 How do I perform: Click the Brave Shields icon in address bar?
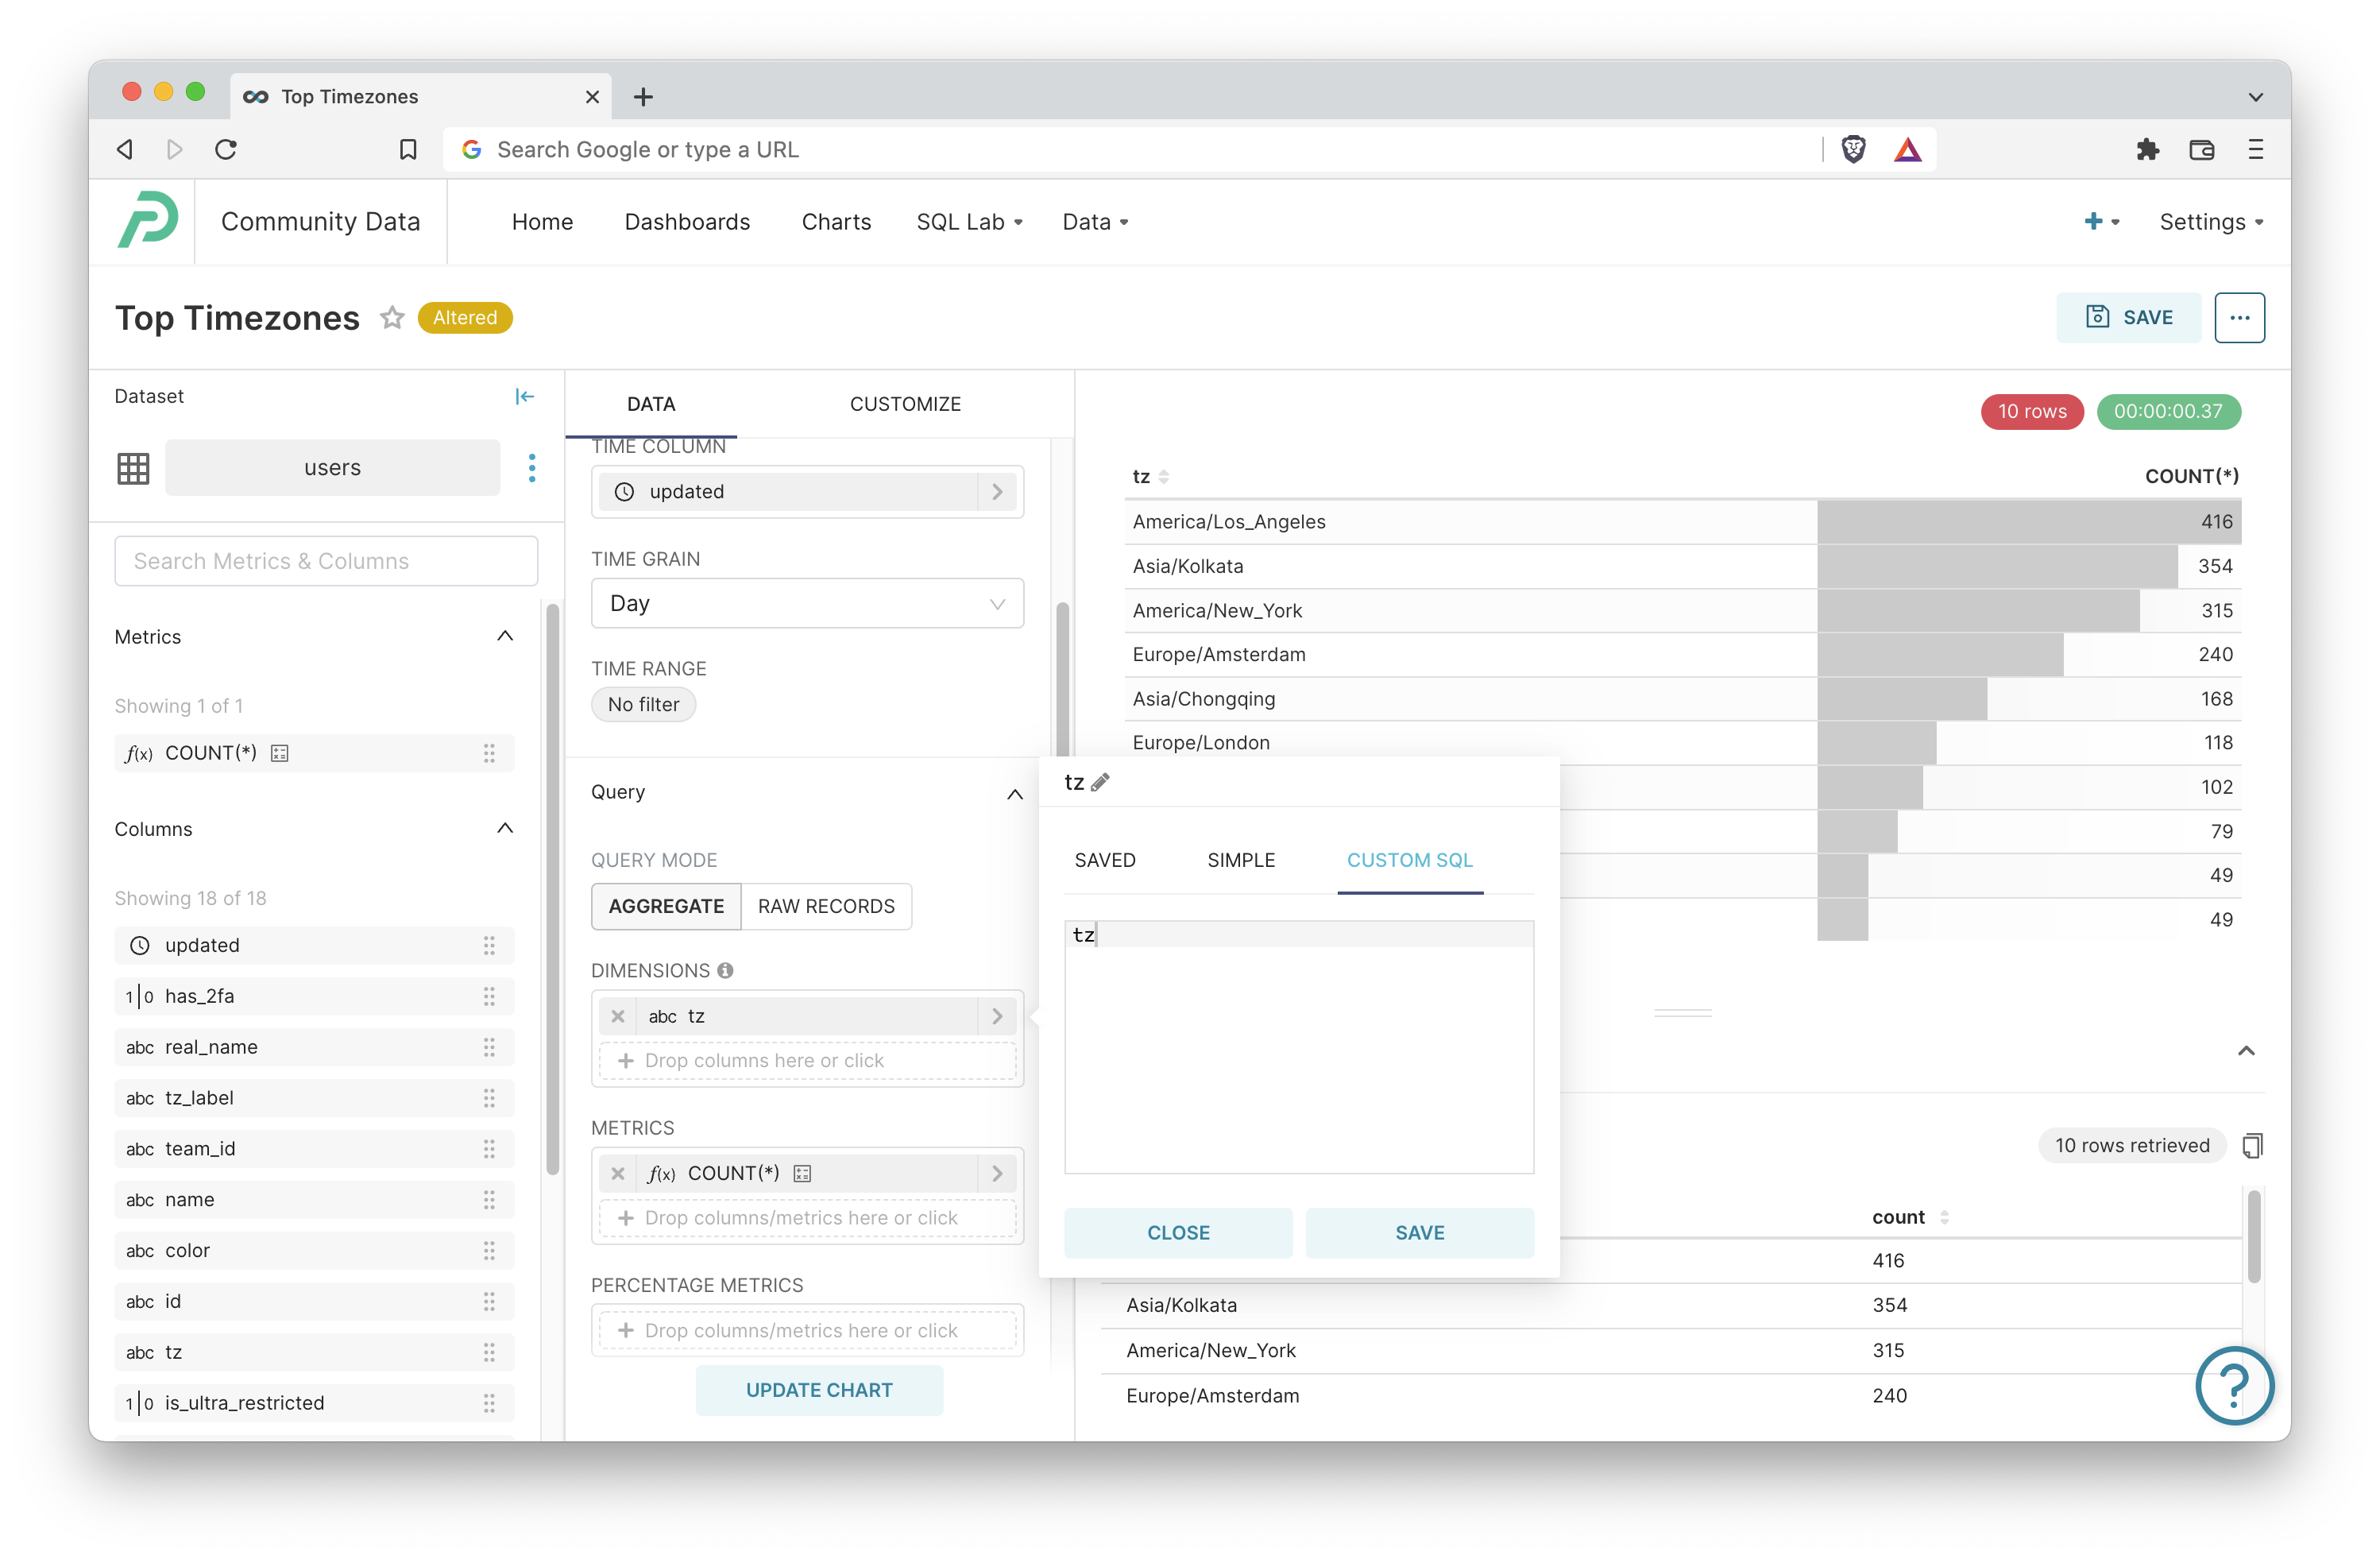coord(1853,149)
